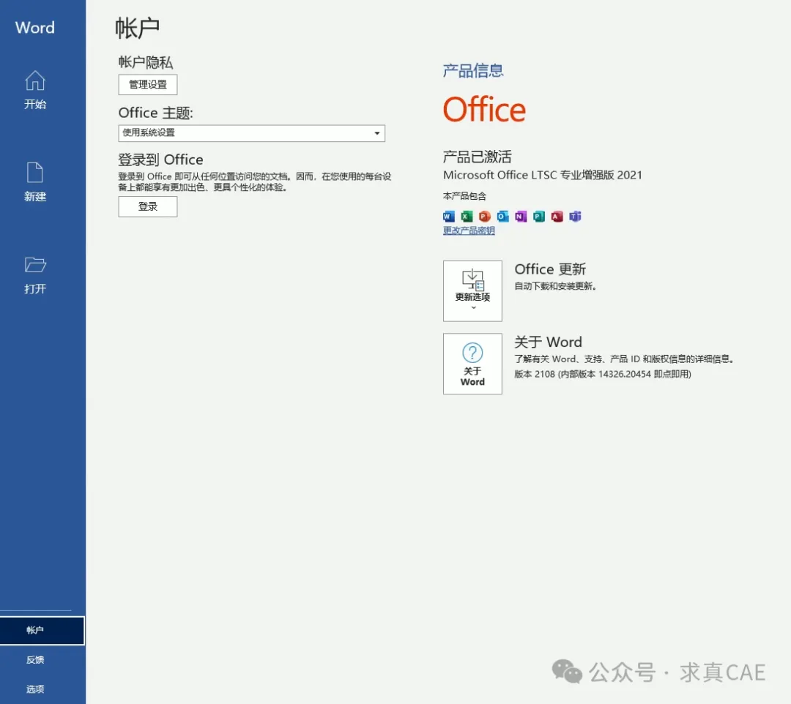
Task: Click the Access product icon
Action: 557,217
